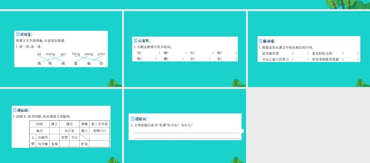
Task: Click the question 5.文章的题目改为“补课”好不好?为什么?
Action: click(x=162, y=125)
